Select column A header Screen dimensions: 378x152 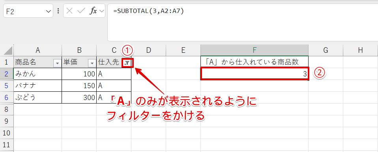coord(37,50)
